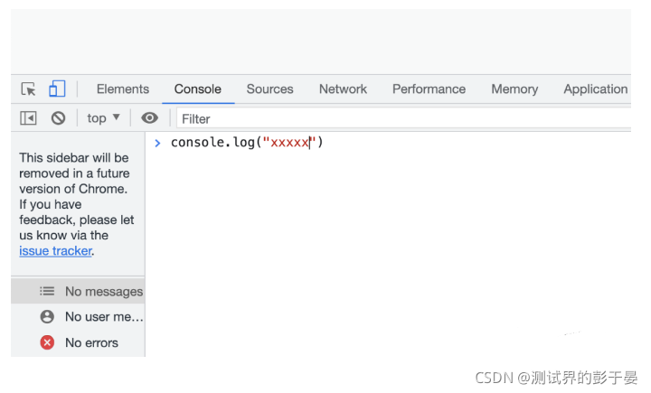Screen dimensions: 651x393
Task: Select the No messages list icon
Action: click(x=47, y=291)
